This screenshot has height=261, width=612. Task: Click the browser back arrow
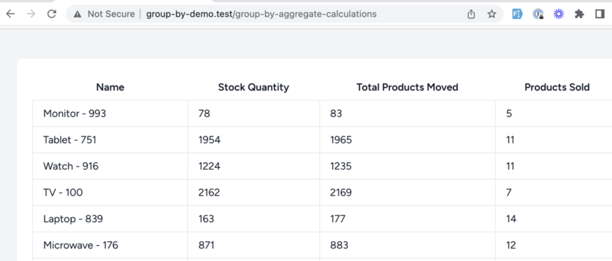coord(11,14)
